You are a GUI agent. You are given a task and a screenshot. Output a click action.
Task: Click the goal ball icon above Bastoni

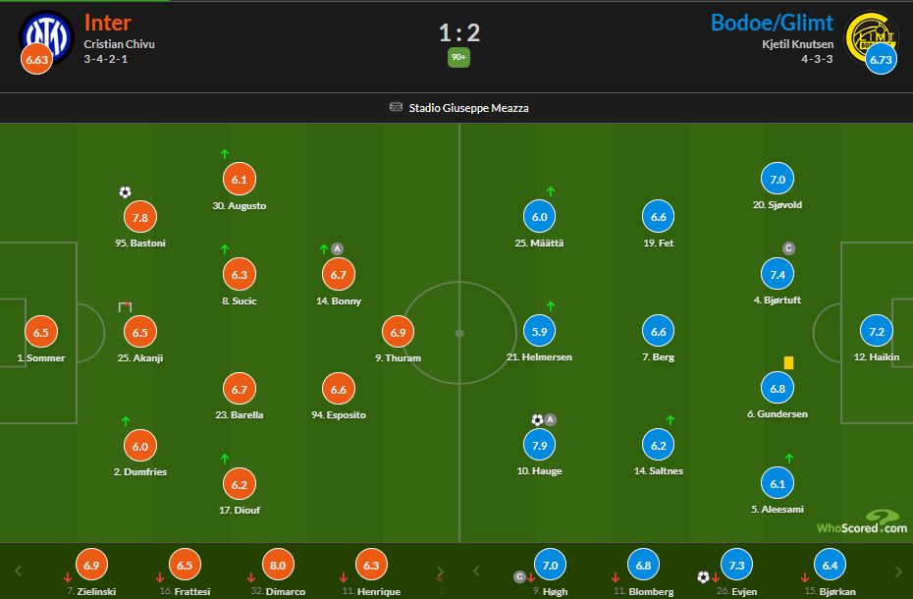tap(125, 192)
